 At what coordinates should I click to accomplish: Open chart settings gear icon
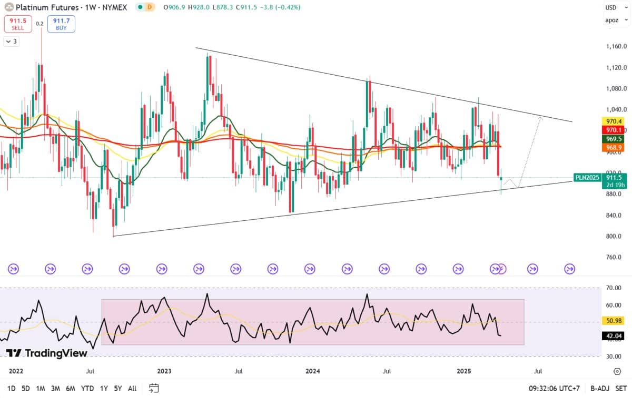pyautogui.click(x=617, y=371)
